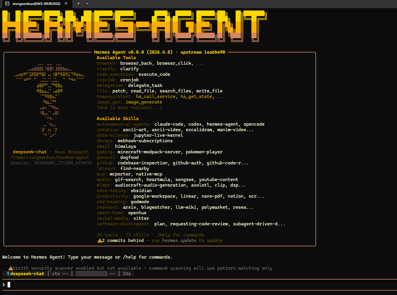This screenshot has height=295, width=397.
Task: Click '/help for commands' hint in panel
Action: coord(181,235)
